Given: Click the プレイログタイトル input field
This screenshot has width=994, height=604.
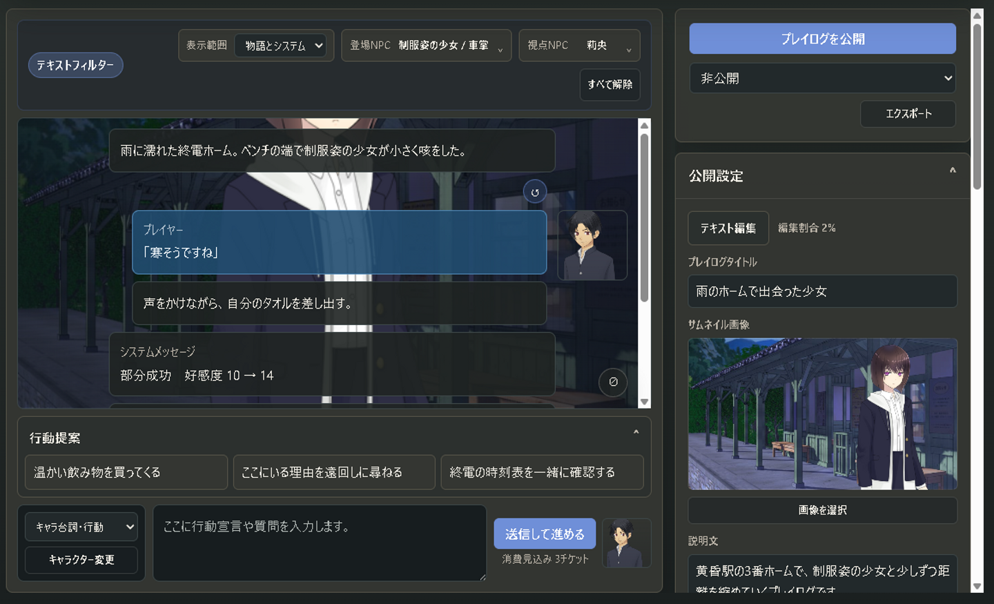Looking at the screenshot, I should pos(822,291).
